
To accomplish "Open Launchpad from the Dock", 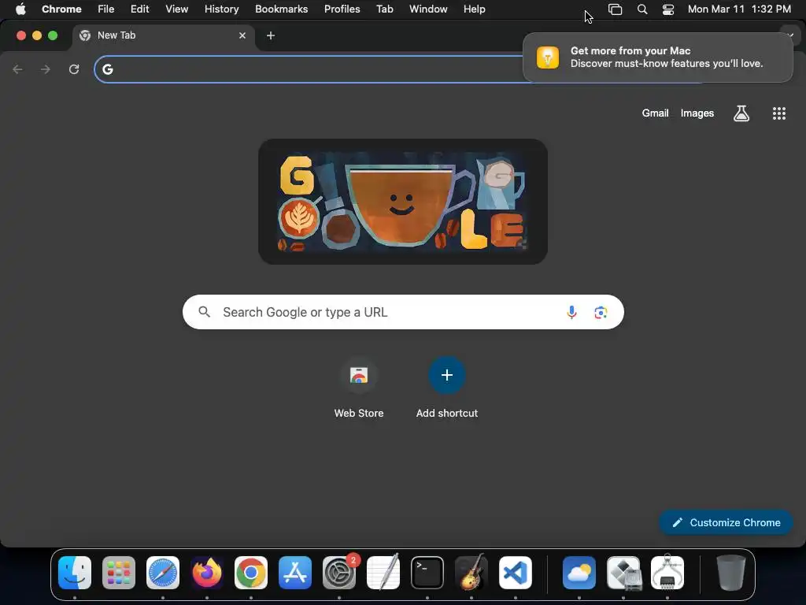I will tap(119, 572).
